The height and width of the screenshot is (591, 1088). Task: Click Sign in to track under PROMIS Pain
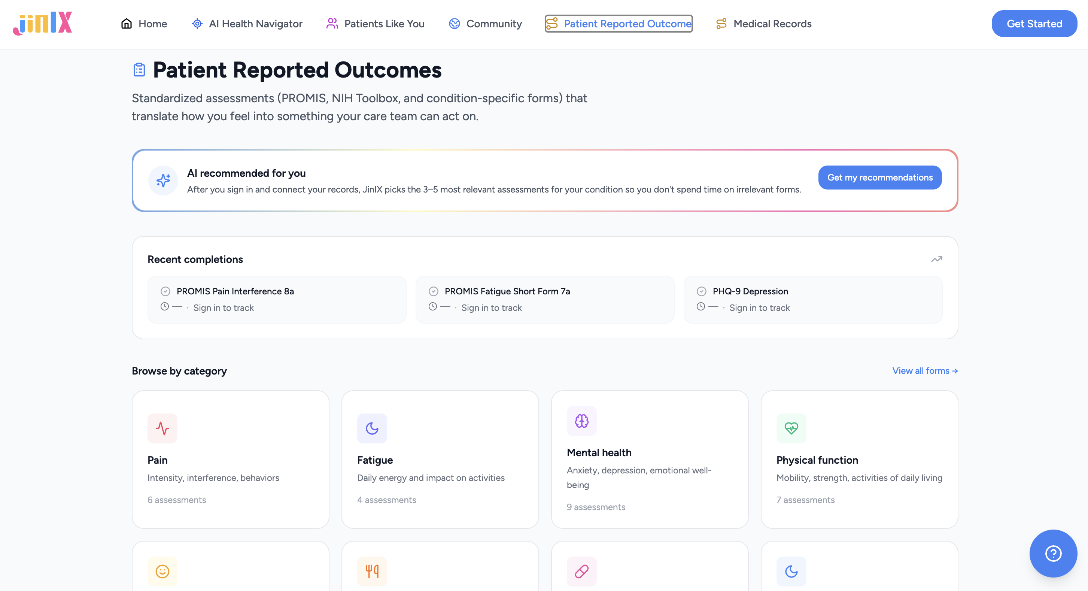(x=224, y=307)
